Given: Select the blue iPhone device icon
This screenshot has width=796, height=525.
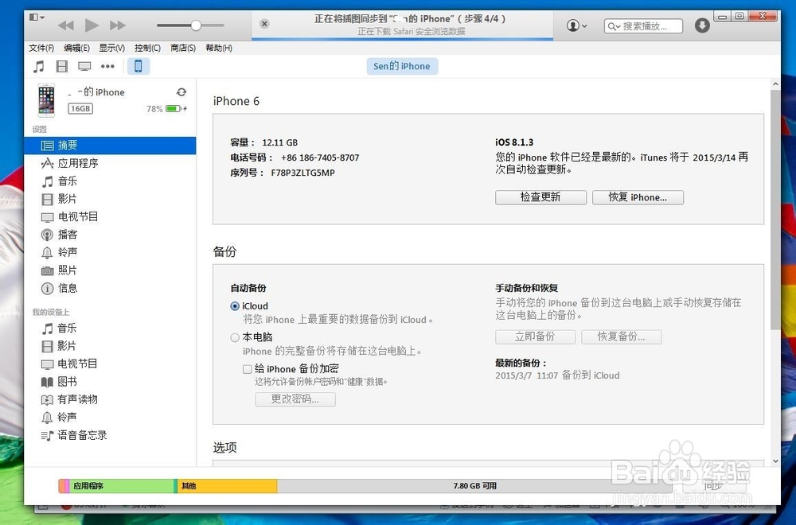Looking at the screenshot, I should [138, 66].
